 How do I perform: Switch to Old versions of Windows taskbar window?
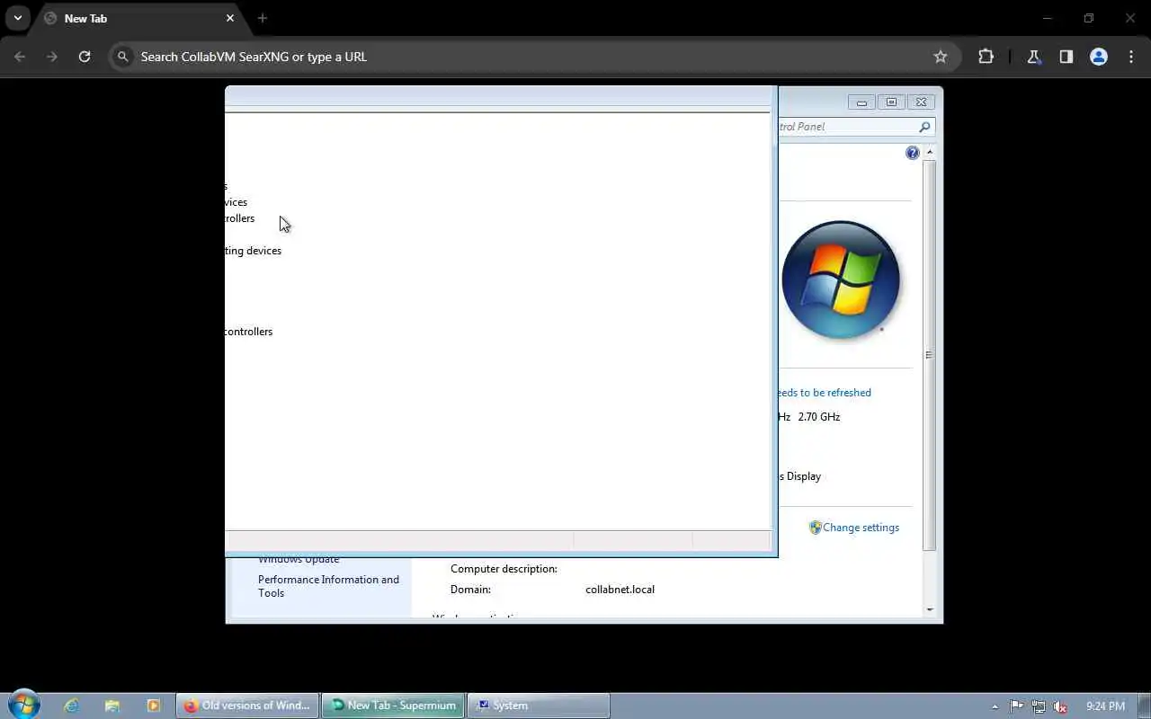click(x=247, y=706)
